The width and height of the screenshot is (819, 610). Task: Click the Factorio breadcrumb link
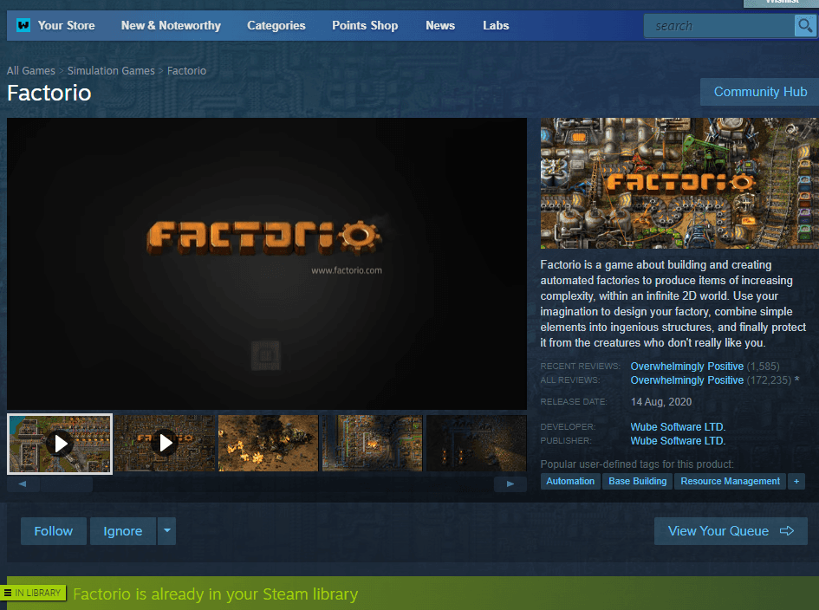(186, 70)
